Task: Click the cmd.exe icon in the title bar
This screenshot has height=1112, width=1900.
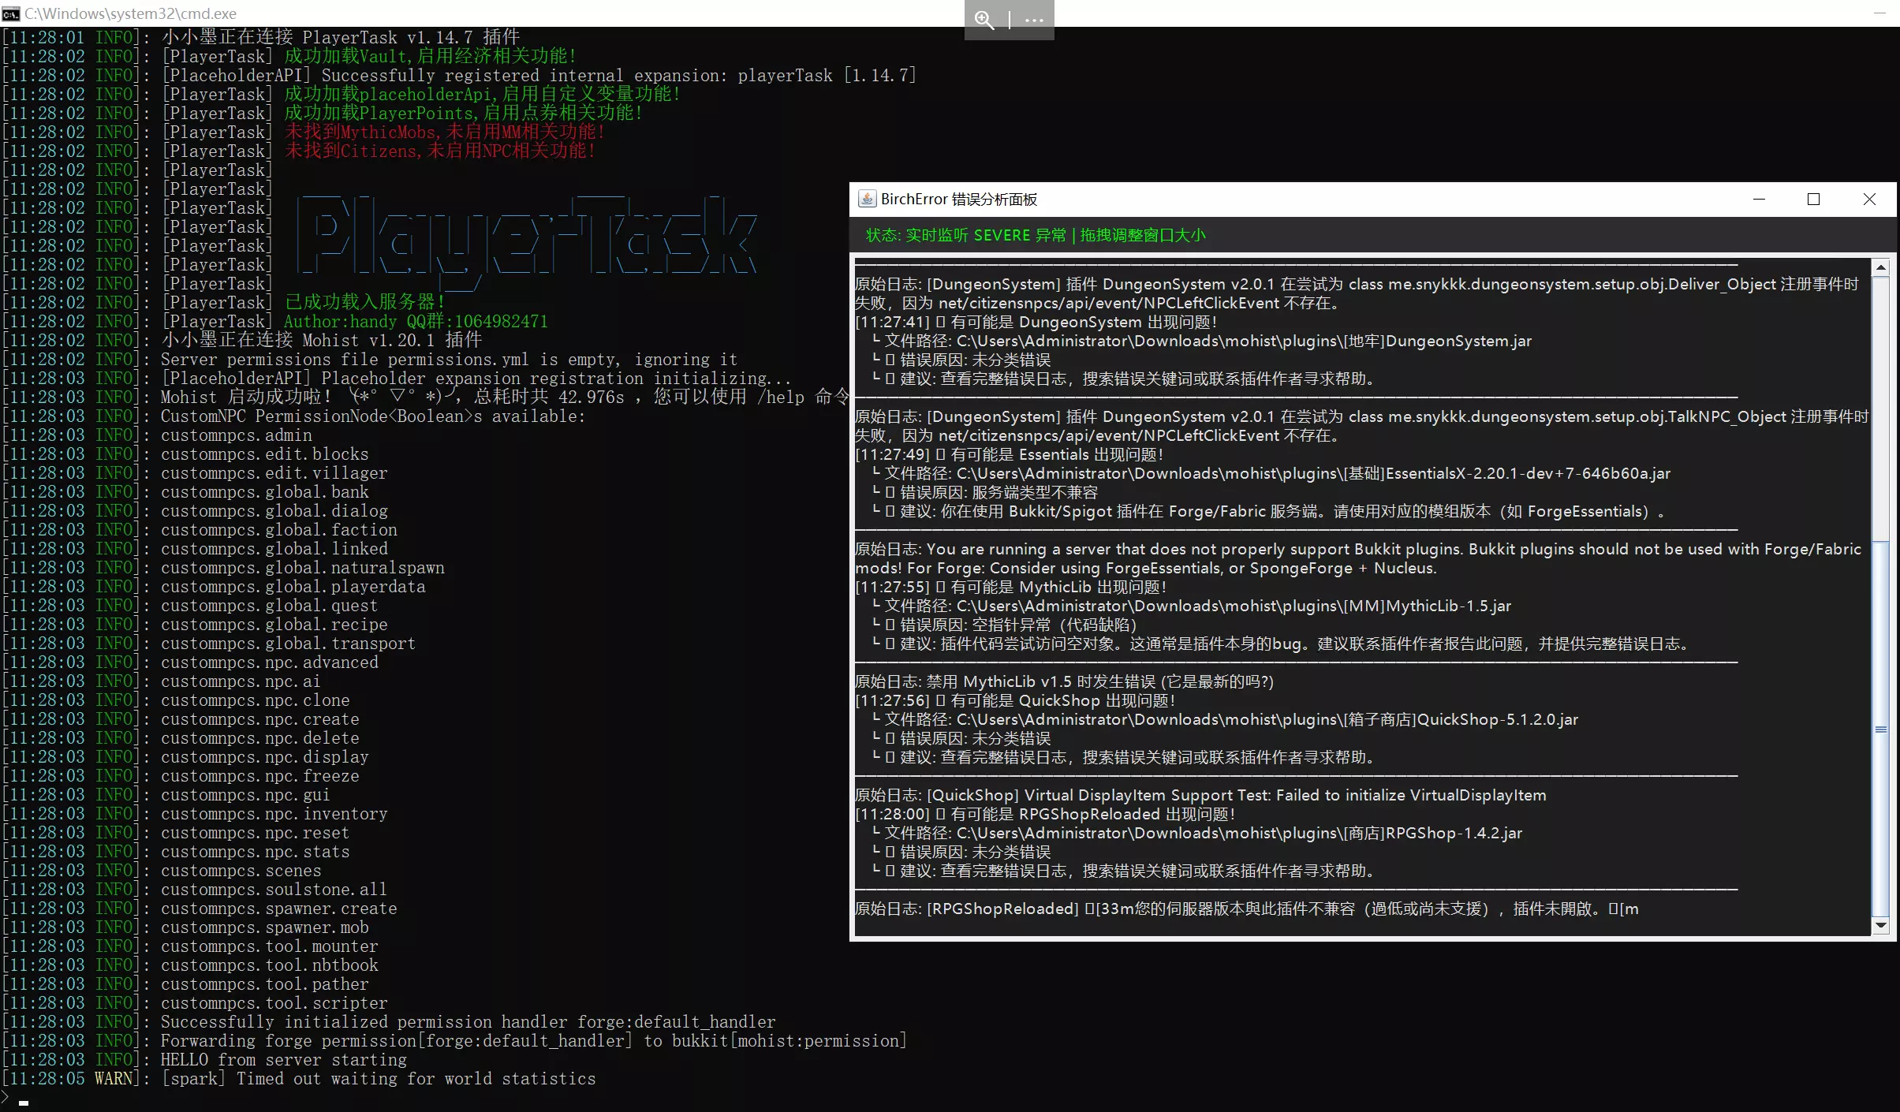Action: [x=11, y=13]
